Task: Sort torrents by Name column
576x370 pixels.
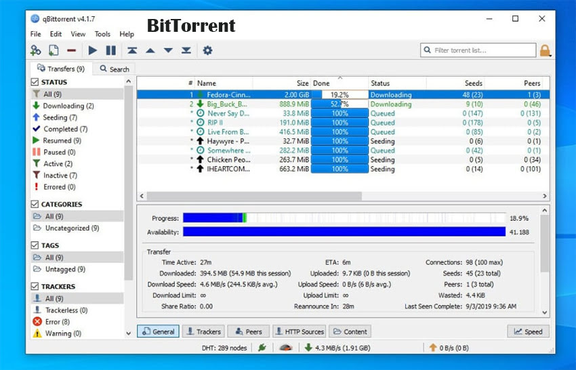Action: click(x=224, y=83)
